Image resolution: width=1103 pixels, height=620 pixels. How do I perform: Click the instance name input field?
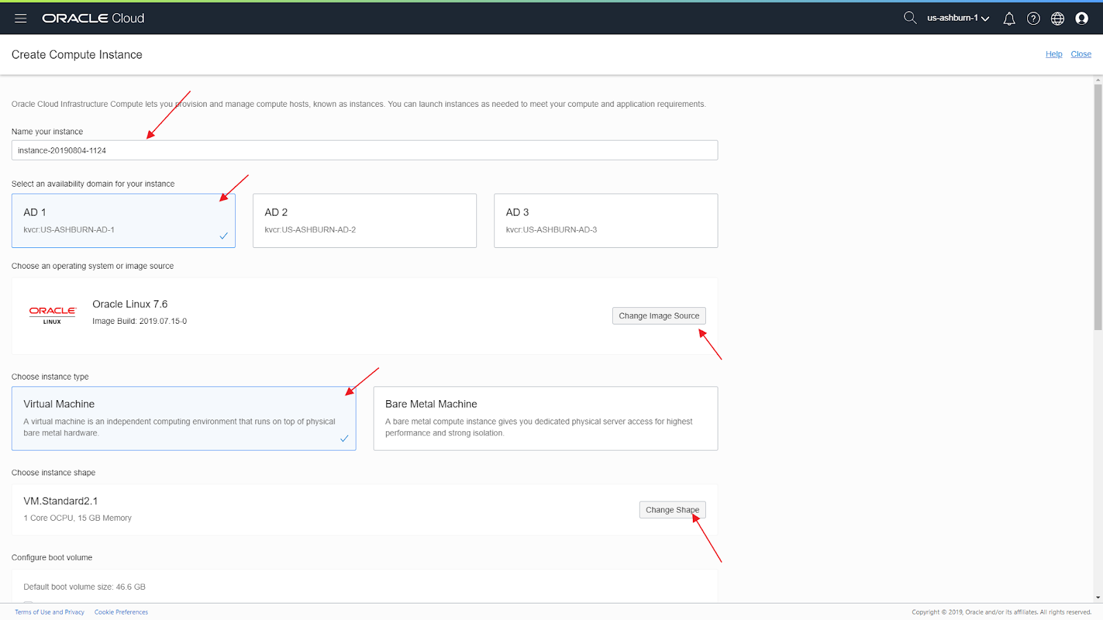364,149
